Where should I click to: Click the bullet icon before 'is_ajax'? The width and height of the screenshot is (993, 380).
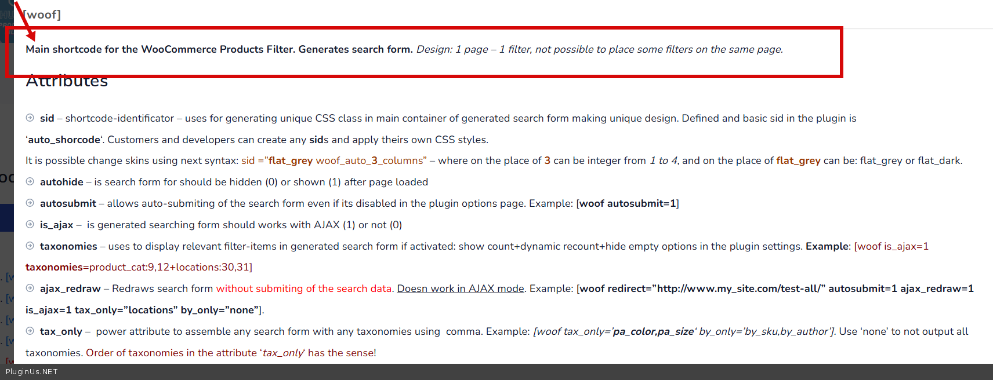[30, 224]
